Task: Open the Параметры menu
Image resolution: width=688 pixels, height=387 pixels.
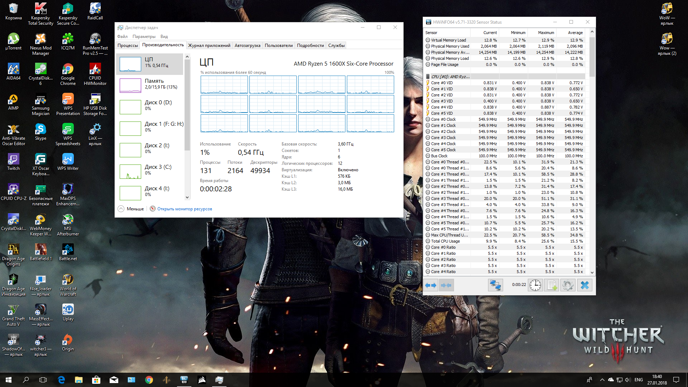Action: click(x=144, y=37)
